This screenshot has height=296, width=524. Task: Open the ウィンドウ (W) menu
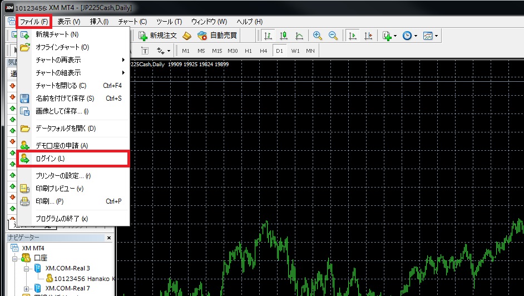(209, 22)
